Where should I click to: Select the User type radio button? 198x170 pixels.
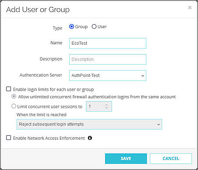click(94, 27)
